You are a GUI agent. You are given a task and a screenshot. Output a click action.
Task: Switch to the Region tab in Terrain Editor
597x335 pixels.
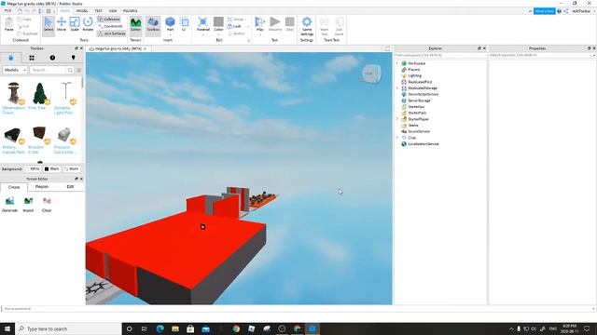pyautogui.click(x=42, y=186)
